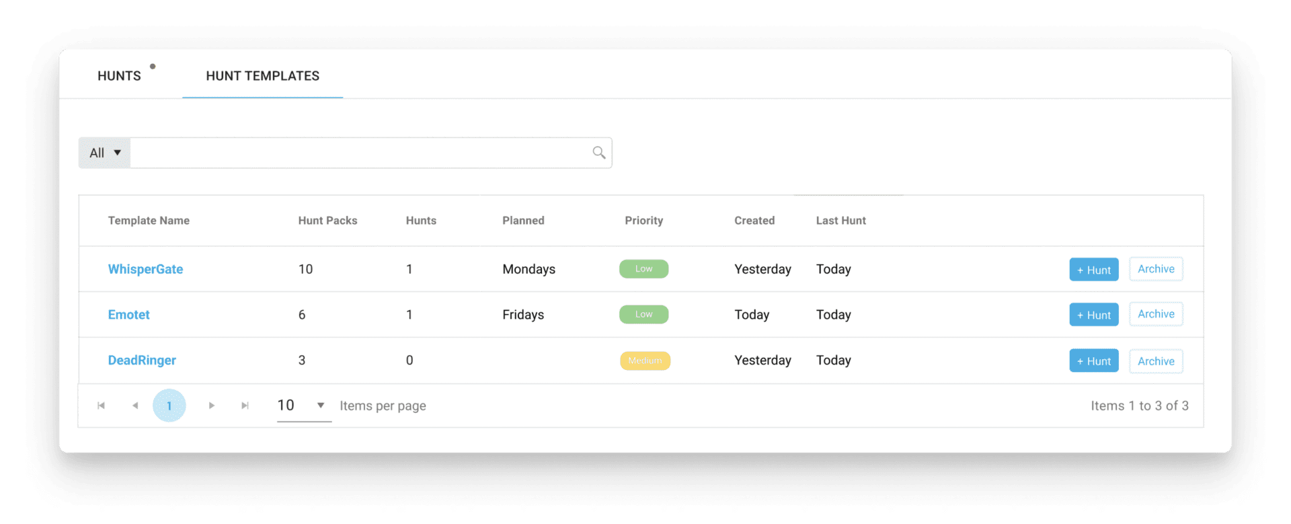Go to next page arrow icon
Image resolution: width=1291 pixels, height=524 pixels.
211,406
